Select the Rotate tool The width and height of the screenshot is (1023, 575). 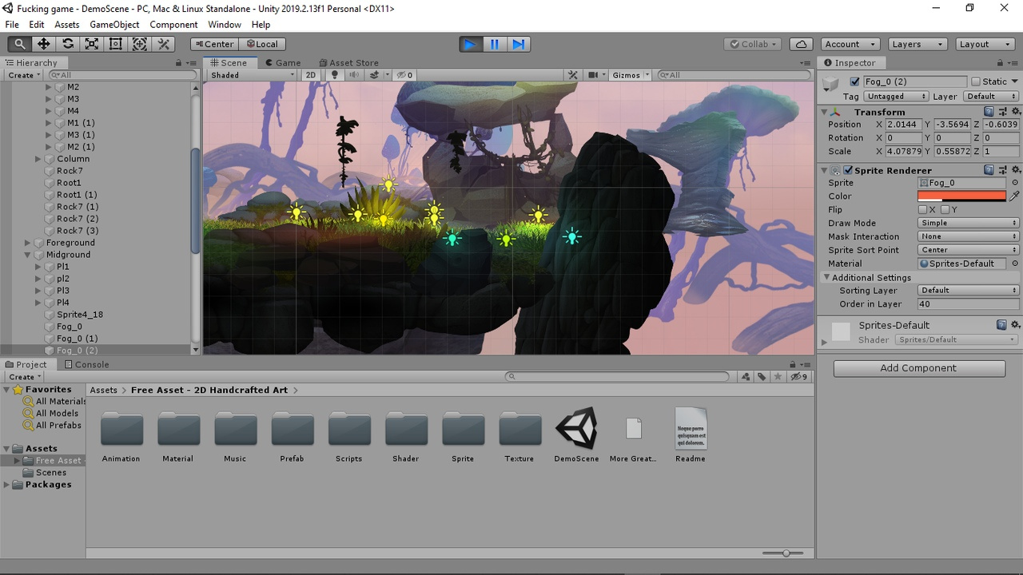[67, 44]
